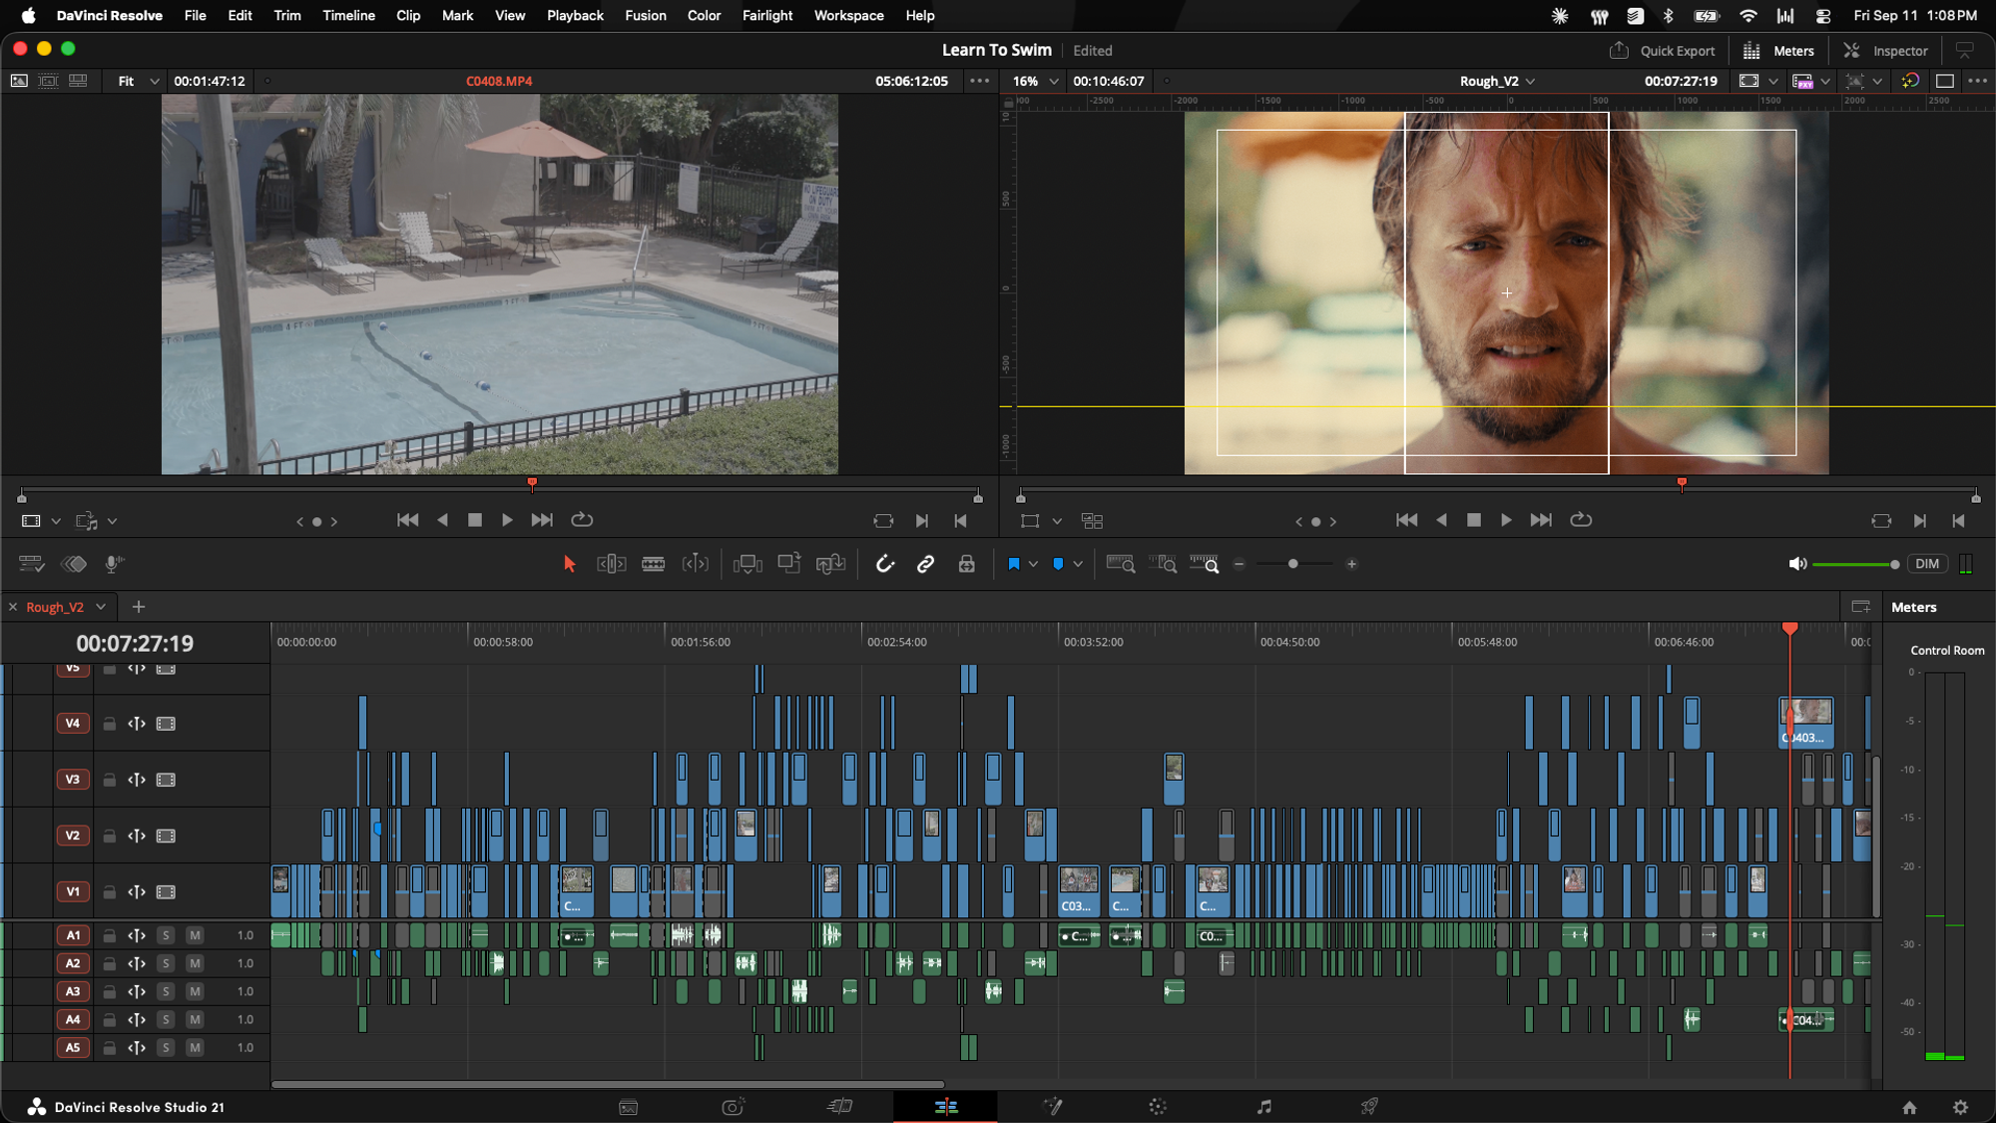This screenshot has width=1996, height=1123.
Task: Open source viewer mode dropdown arrow
Action: (x=56, y=521)
